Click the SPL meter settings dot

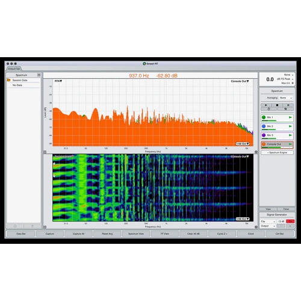coord(293,83)
